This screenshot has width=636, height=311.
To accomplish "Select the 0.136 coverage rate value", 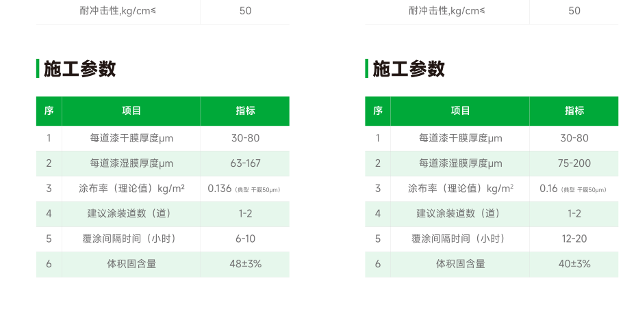I will point(220,189).
